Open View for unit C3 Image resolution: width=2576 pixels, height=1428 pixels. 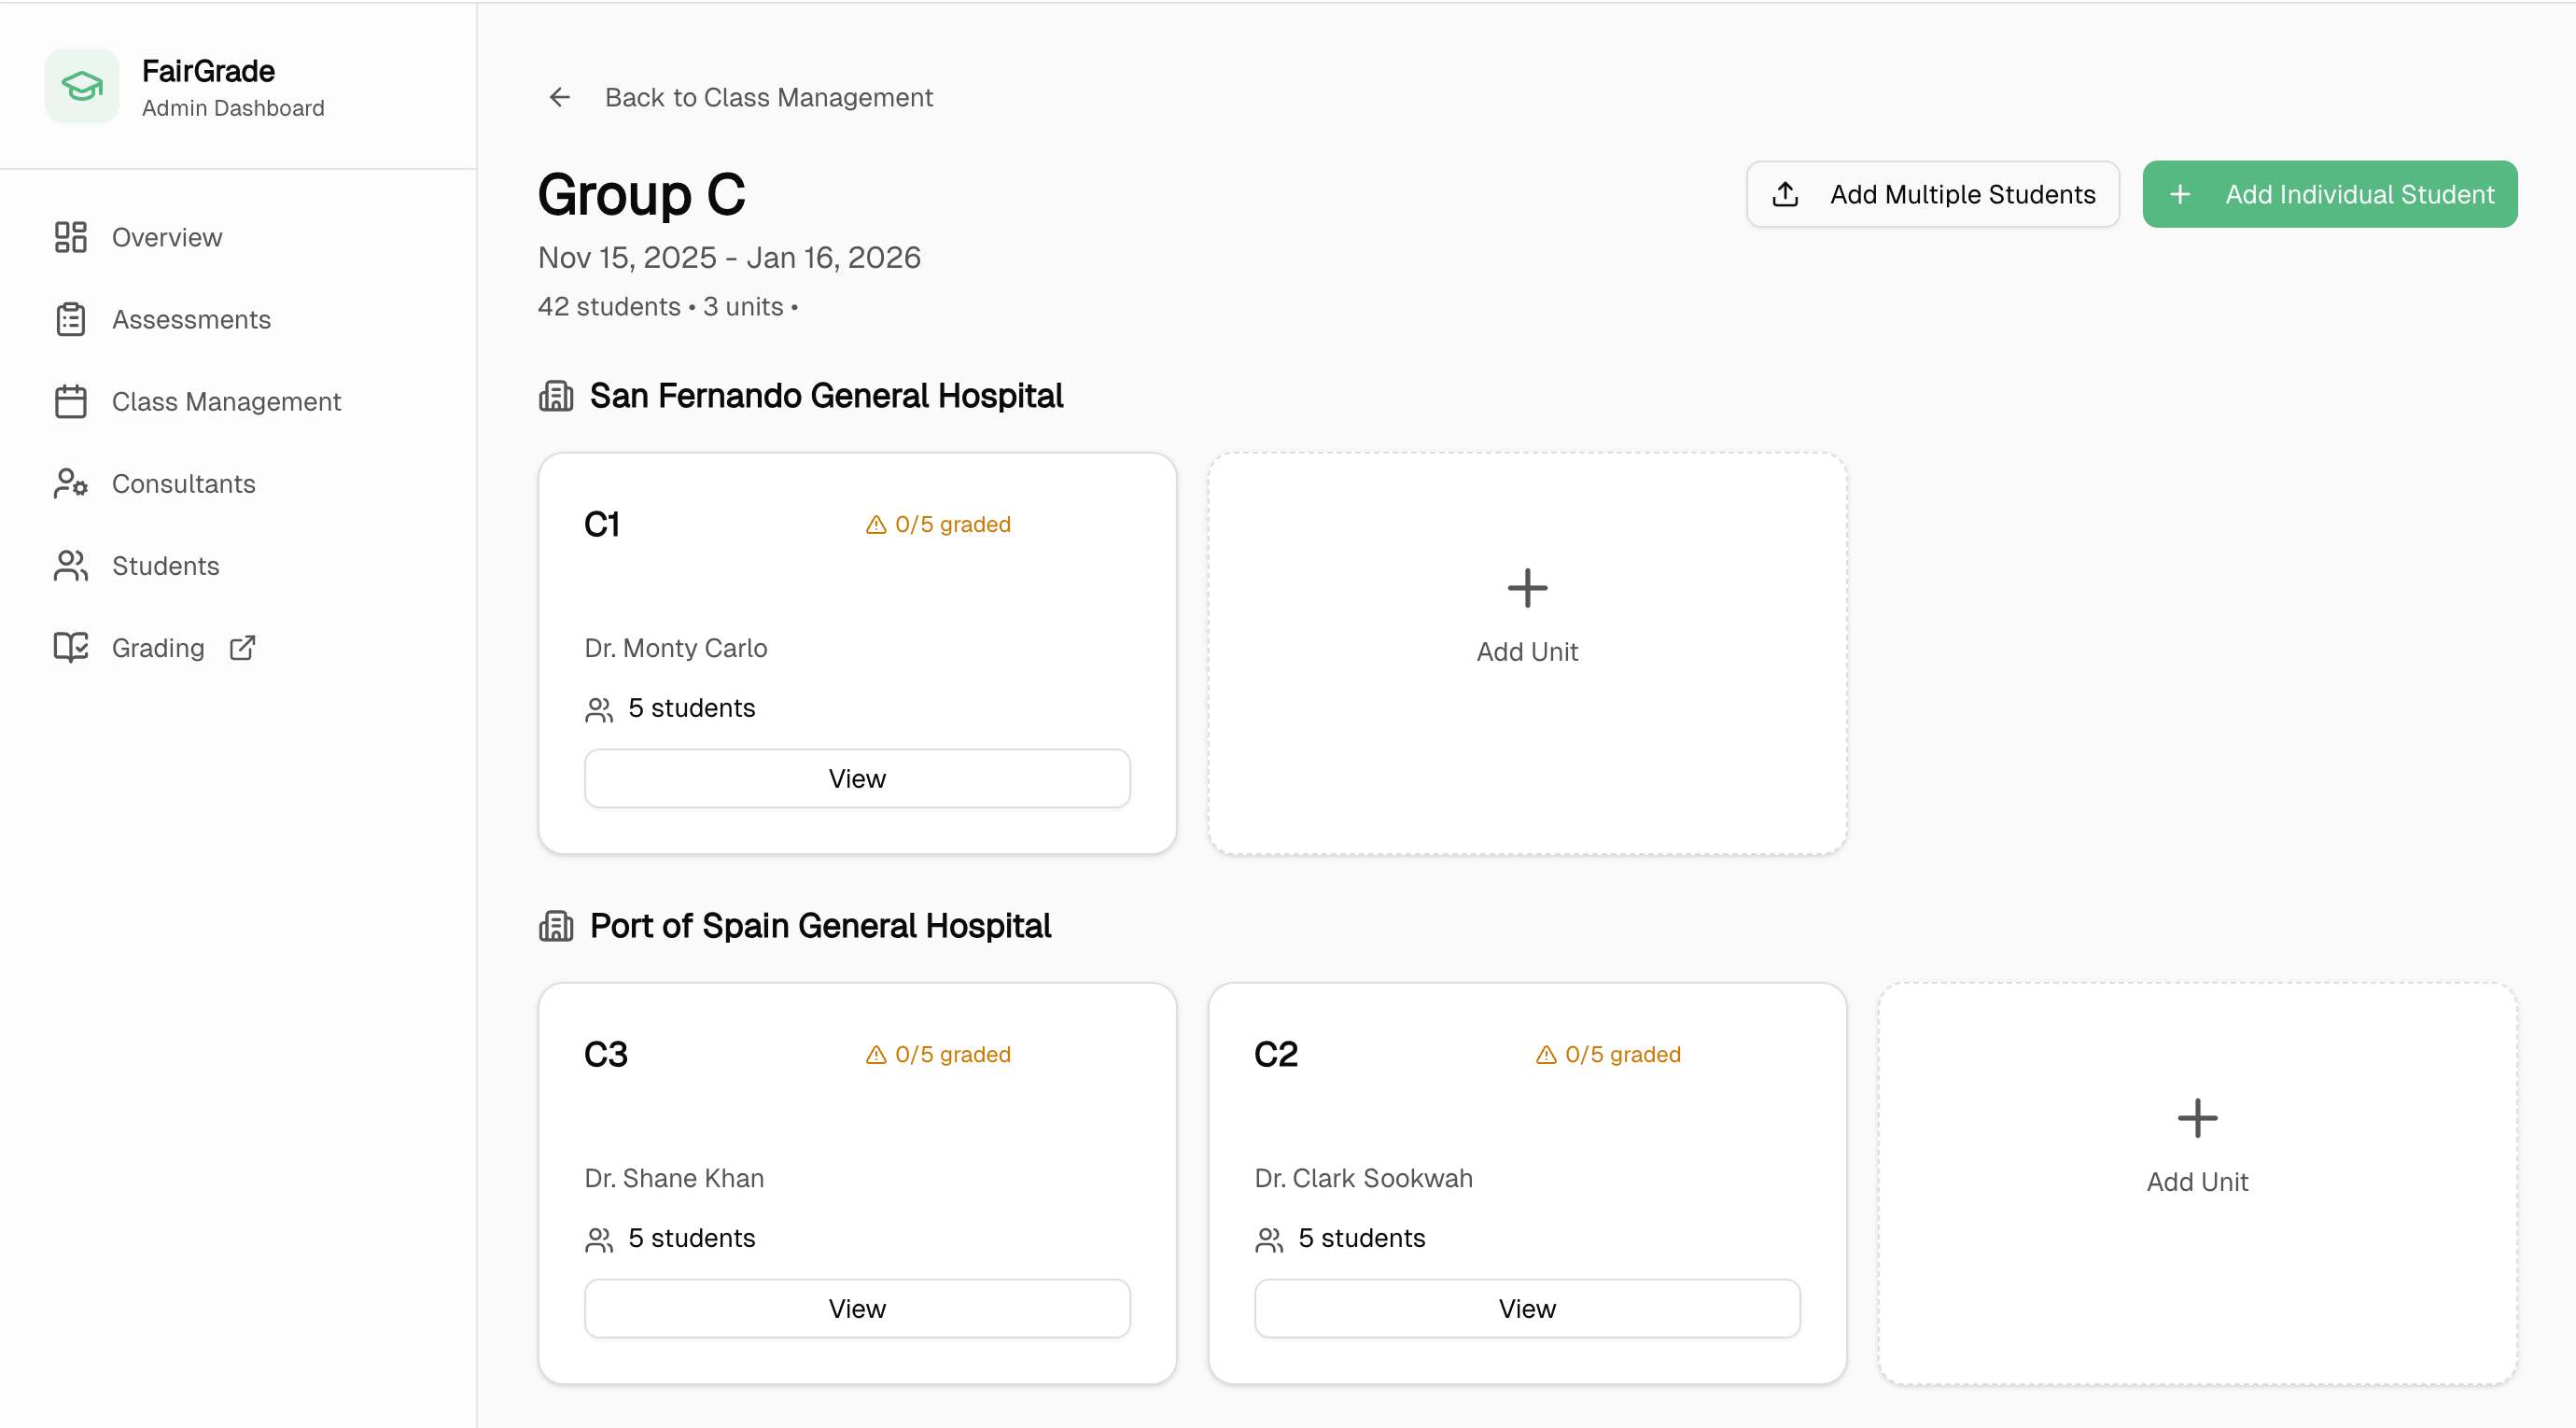857,1308
